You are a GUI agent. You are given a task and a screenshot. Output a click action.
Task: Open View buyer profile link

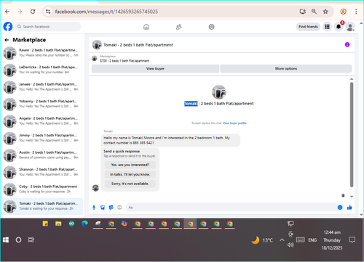click(x=234, y=123)
